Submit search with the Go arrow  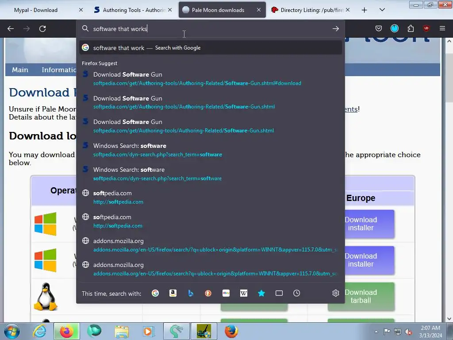[x=335, y=29]
